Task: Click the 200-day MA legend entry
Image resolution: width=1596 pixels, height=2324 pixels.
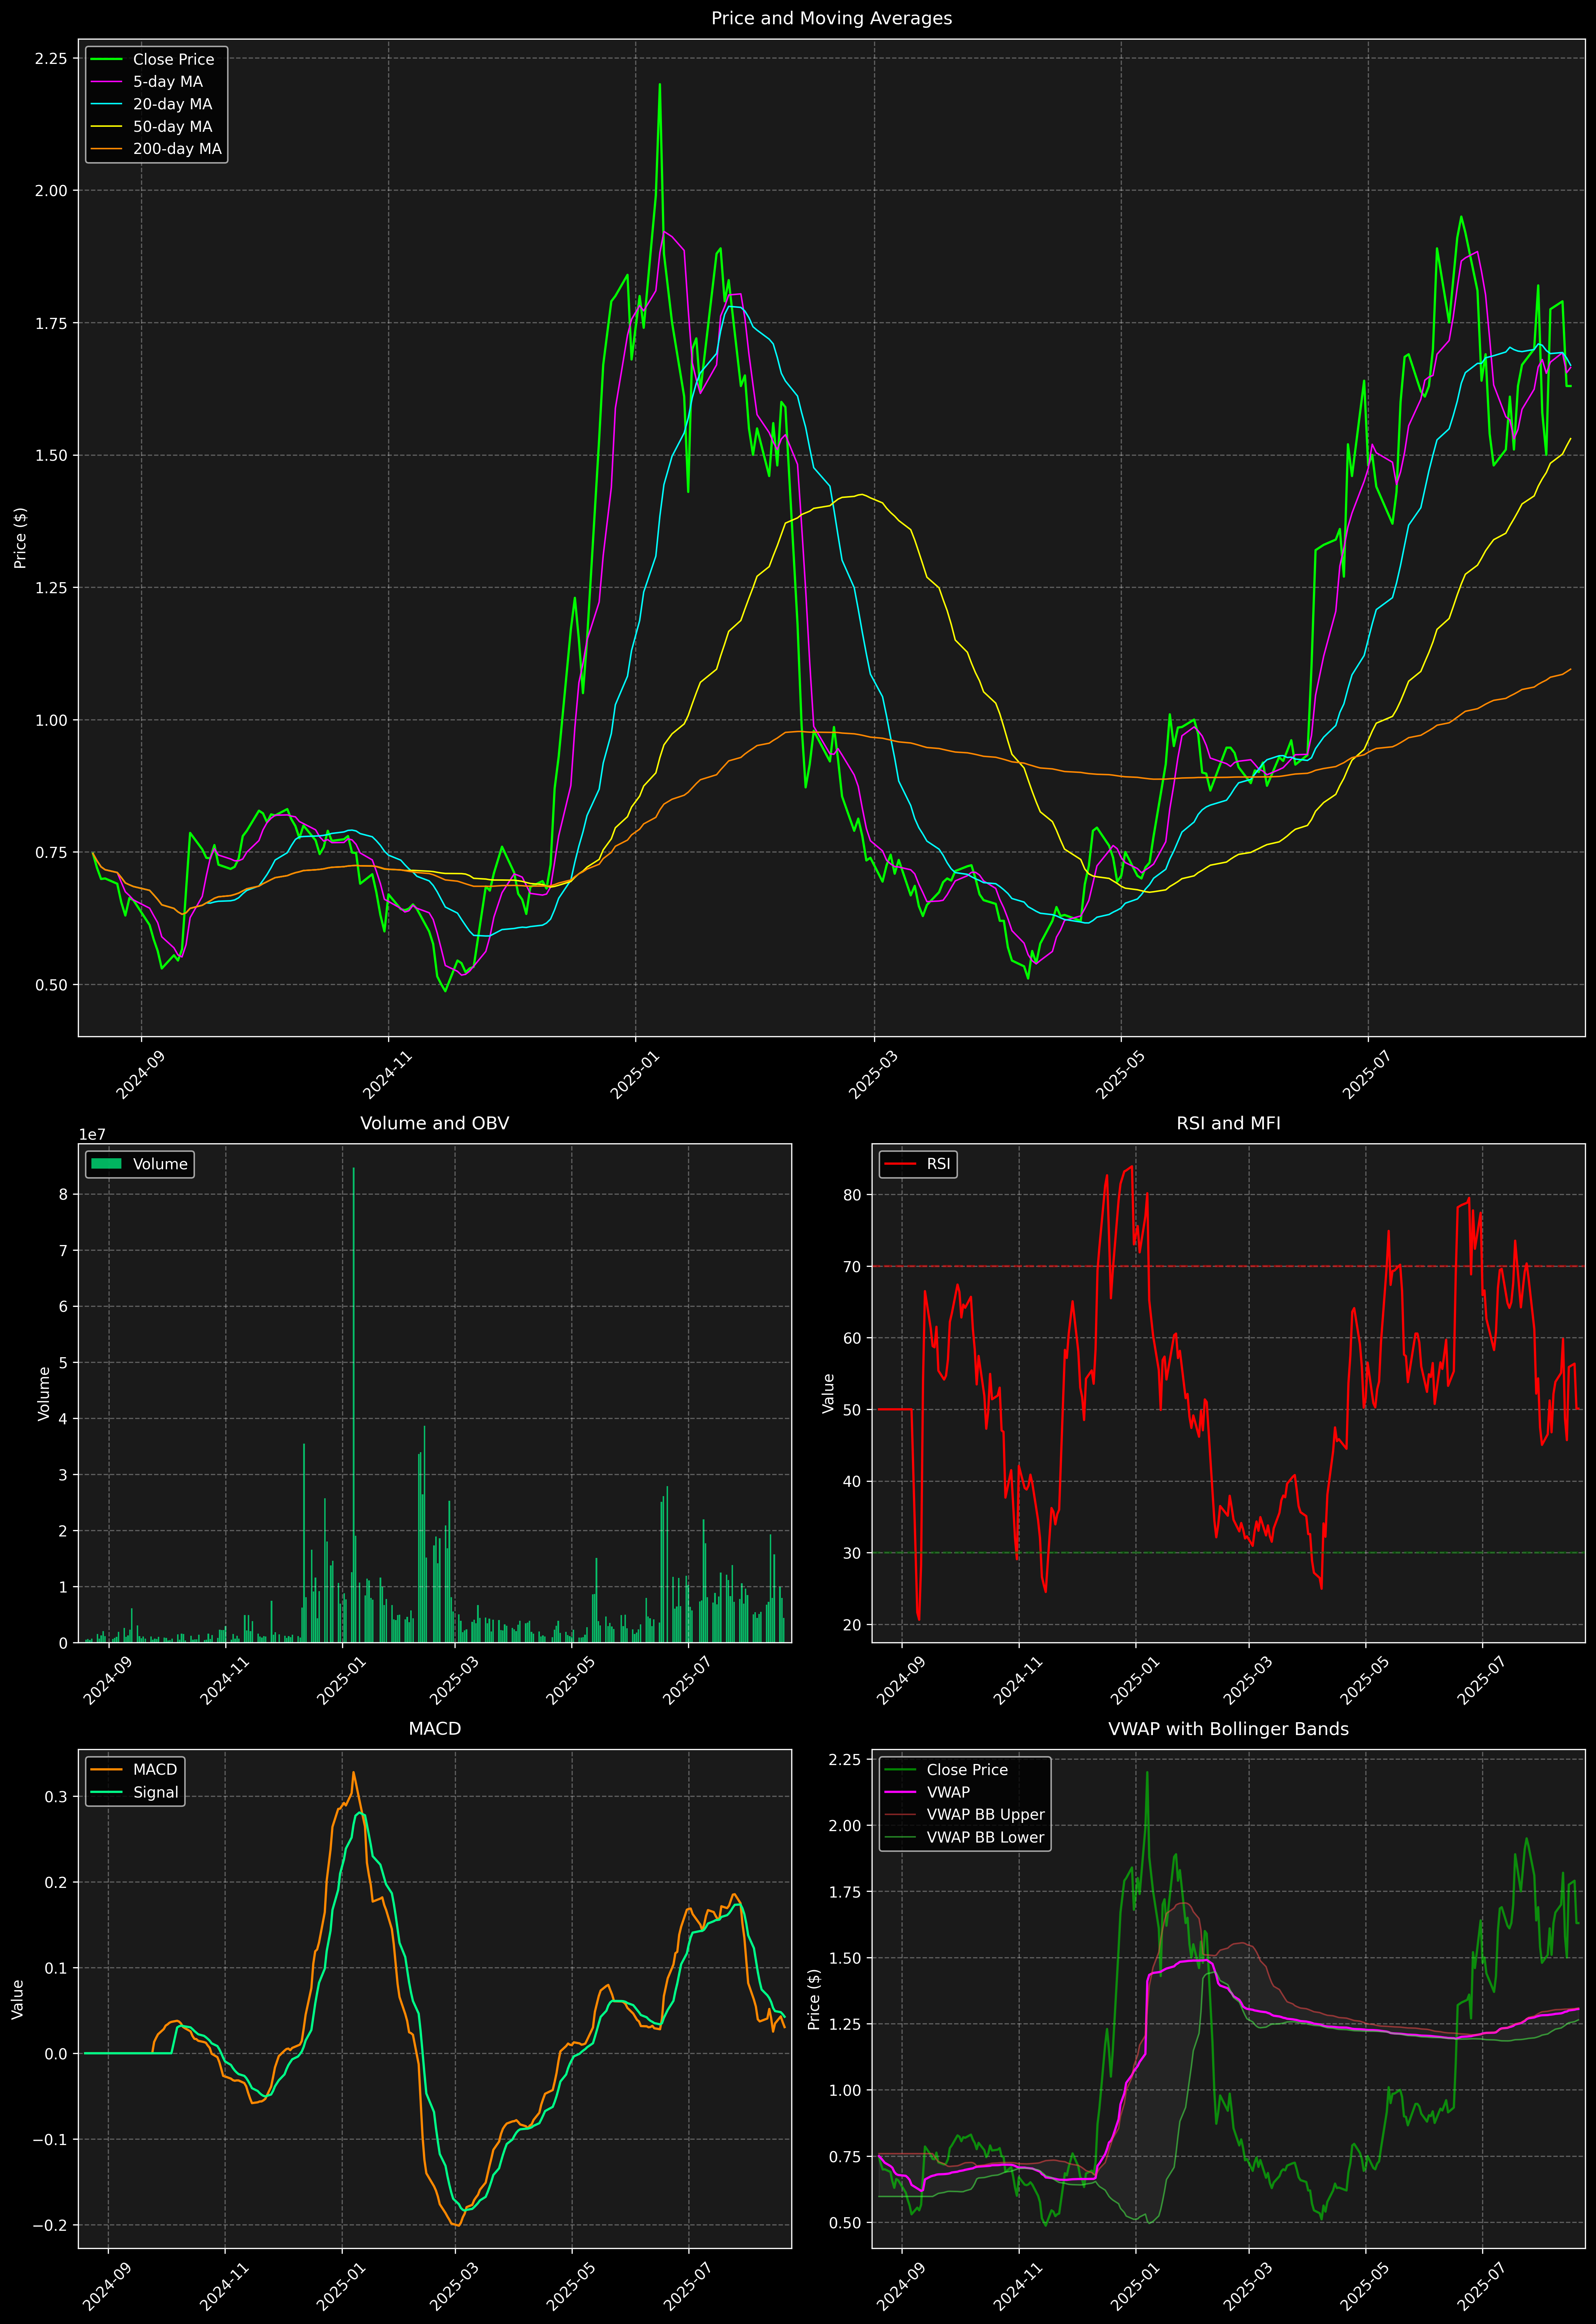Action: click(x=177, y=149)
